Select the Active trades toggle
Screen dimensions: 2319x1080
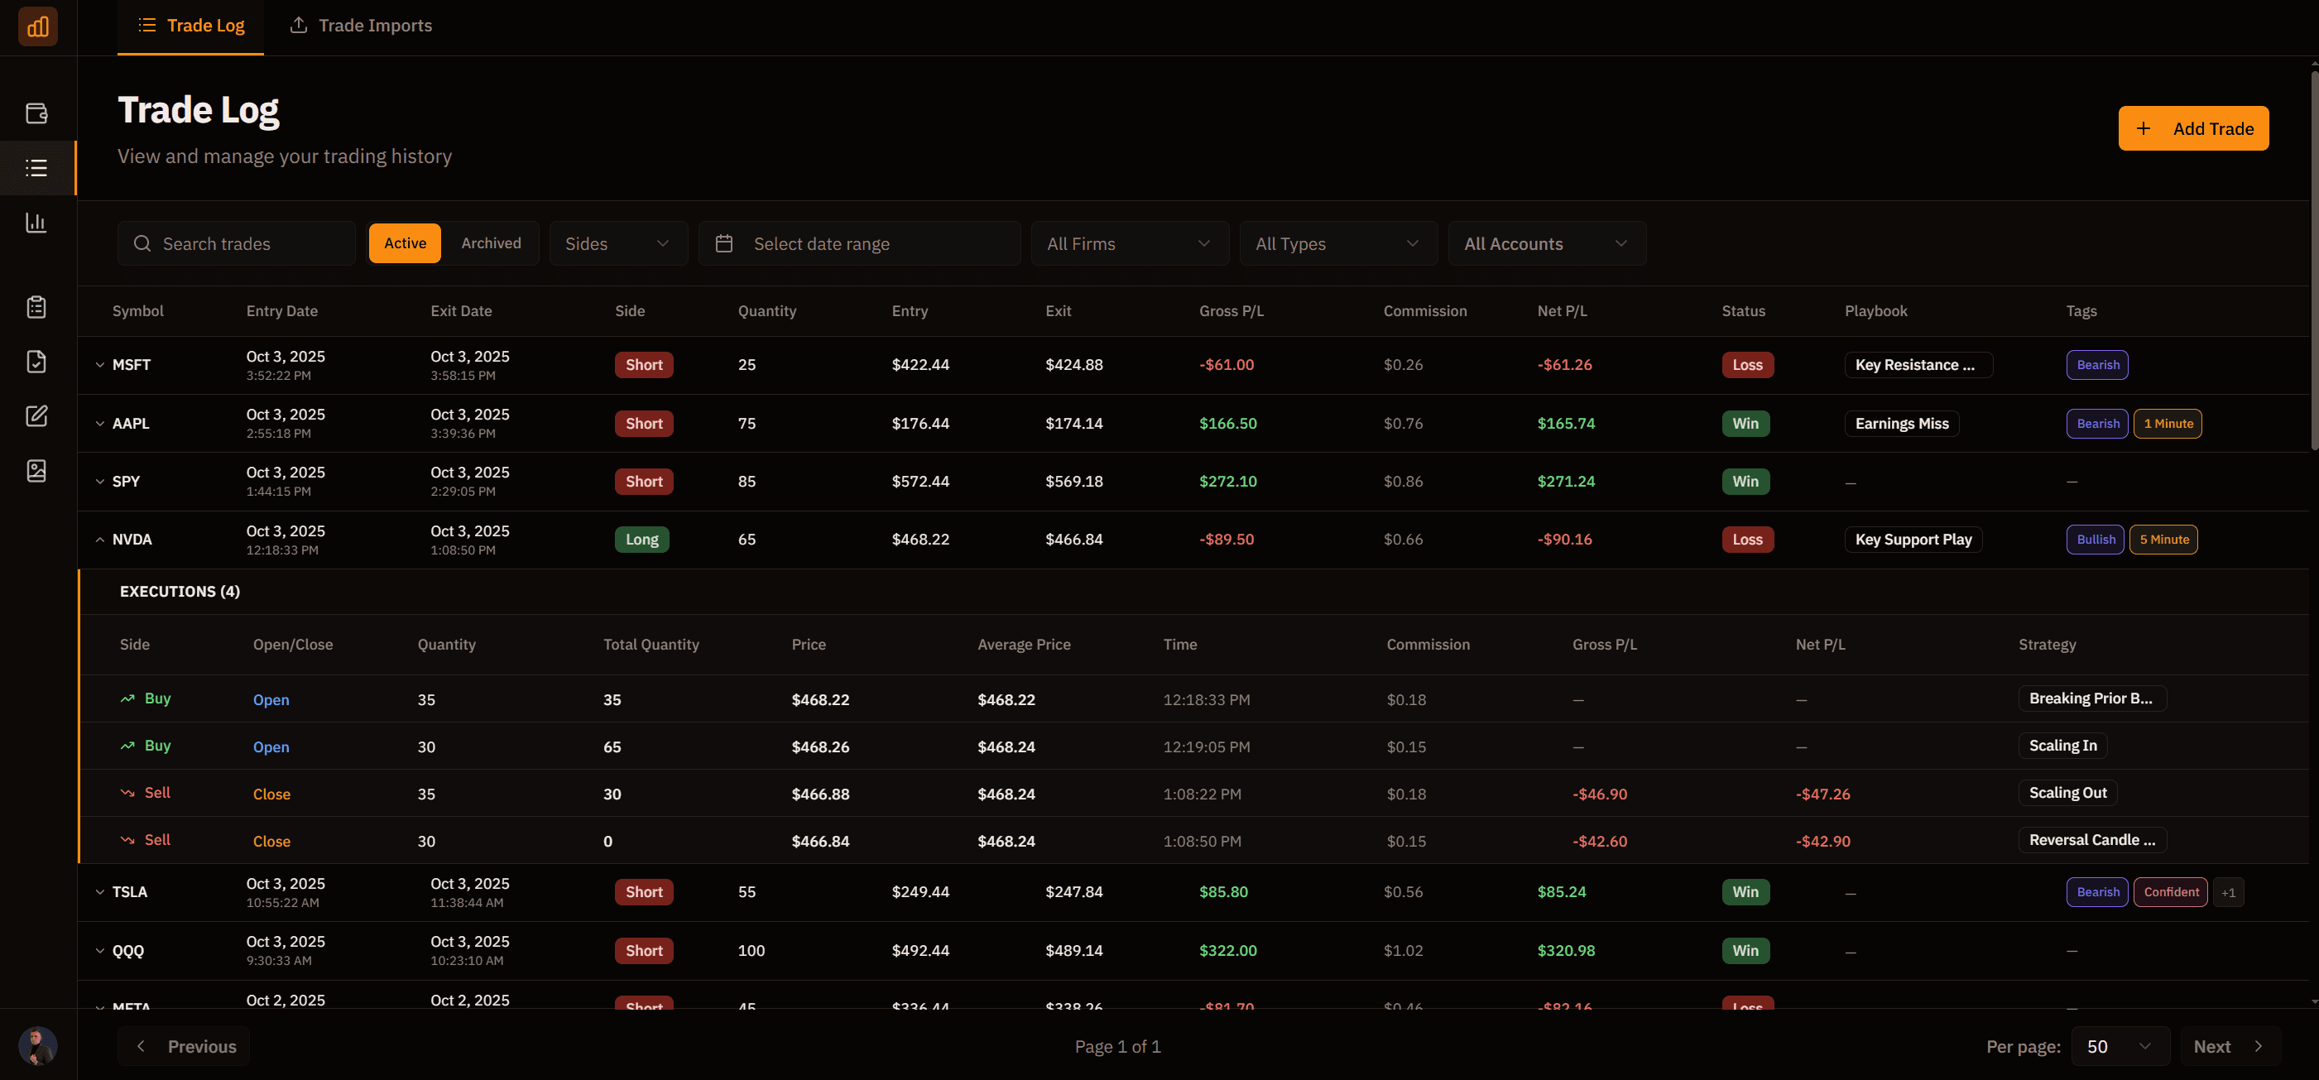(x=404, y=243)
